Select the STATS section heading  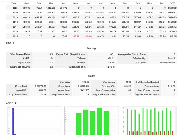10,43
